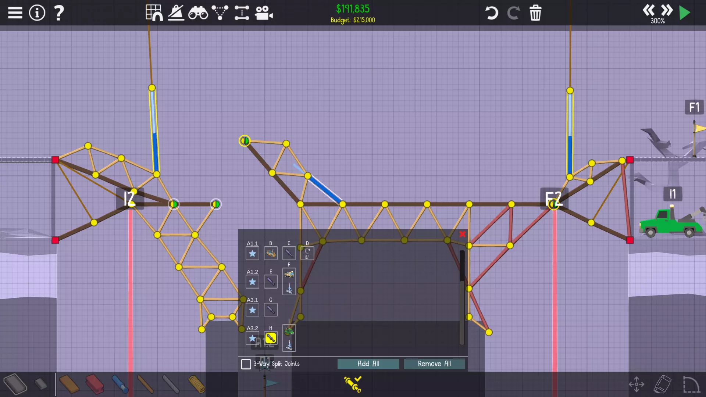
Task: Select the A1.1 star checkpoint box
Action: tap(252, 253)
